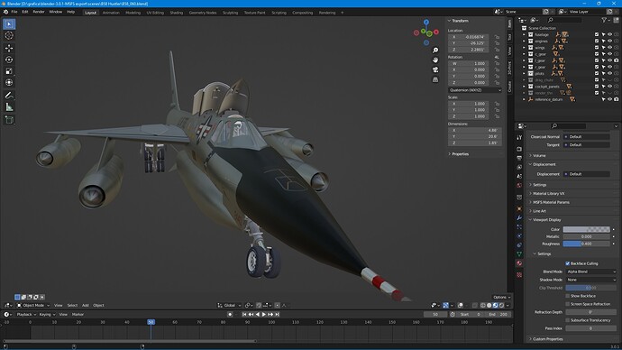Click the viewport pan hand icon

click(x=435, y=60)
